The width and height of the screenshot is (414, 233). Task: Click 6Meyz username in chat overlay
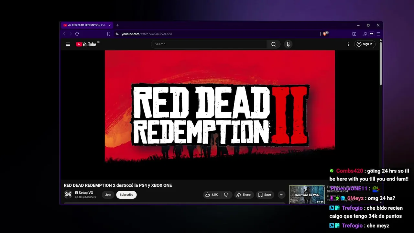(x=355, y=198)
